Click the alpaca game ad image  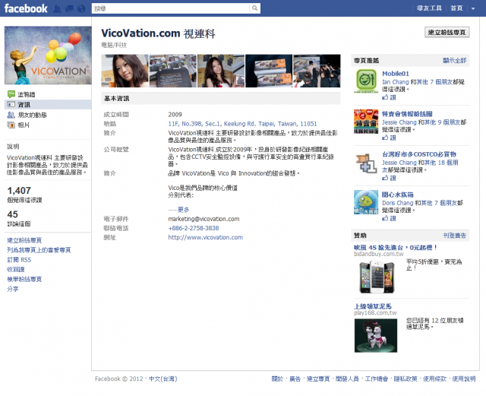coord(376,335)
